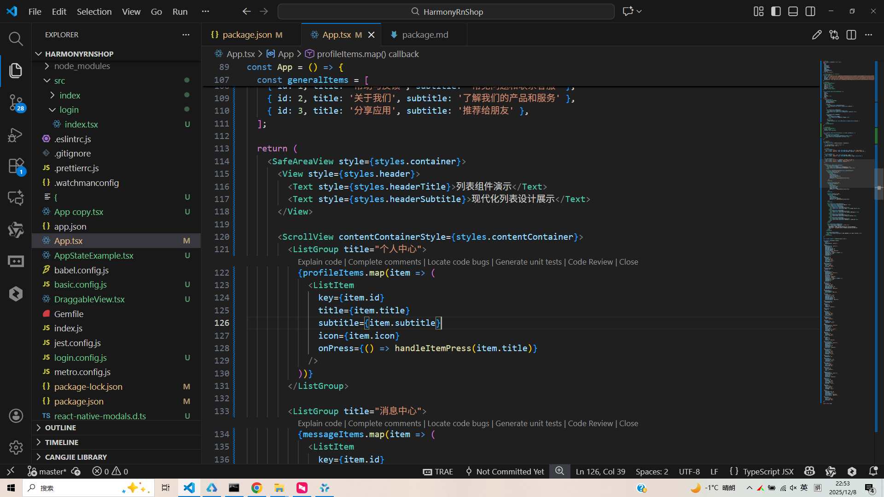Open Source Control view with 28 changes
The image size is (884, 497).
(x=16, y=102)
